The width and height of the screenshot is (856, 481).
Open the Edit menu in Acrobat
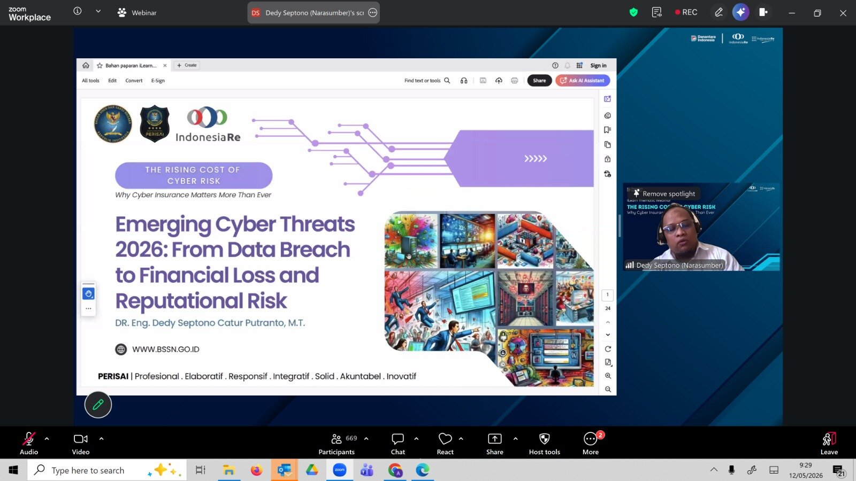coord(112,81)
